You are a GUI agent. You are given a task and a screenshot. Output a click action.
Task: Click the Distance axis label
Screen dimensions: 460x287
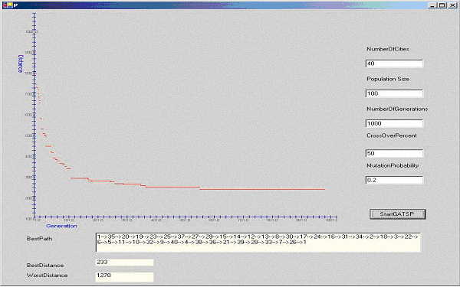click(20, 64)
